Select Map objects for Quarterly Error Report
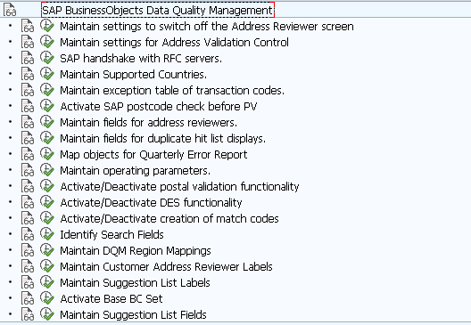The image size is (471, 325). [x=153, y=154]
